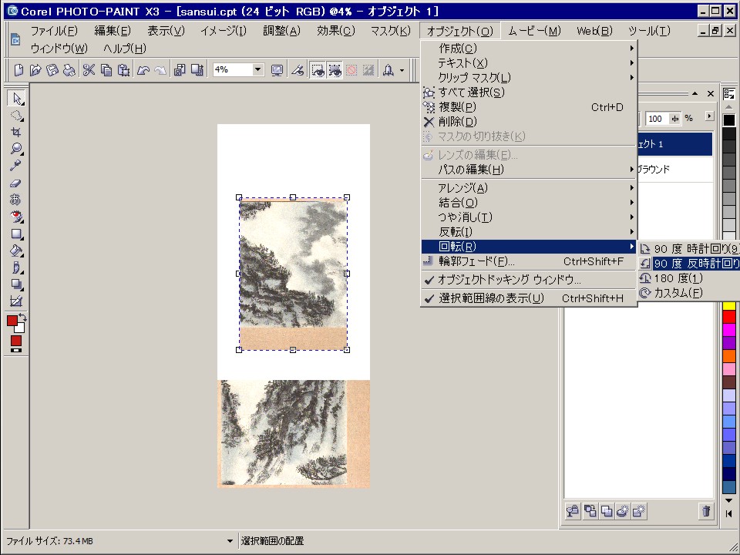Open the 効果(C) menu
Image resolution: width=740 pixels, height=555 pixels.
335,31
